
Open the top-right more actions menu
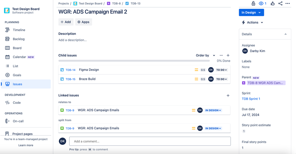288,3
